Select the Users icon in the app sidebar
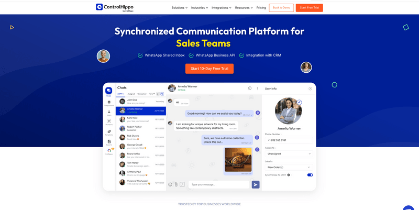This screenshot has width=419, height=210. tap(109, 113)
